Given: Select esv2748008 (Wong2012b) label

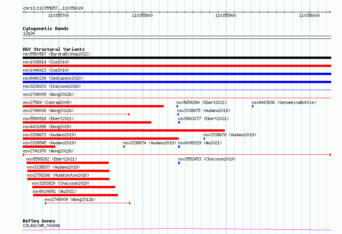Looking at the screenshot, I should pos(49,110).
